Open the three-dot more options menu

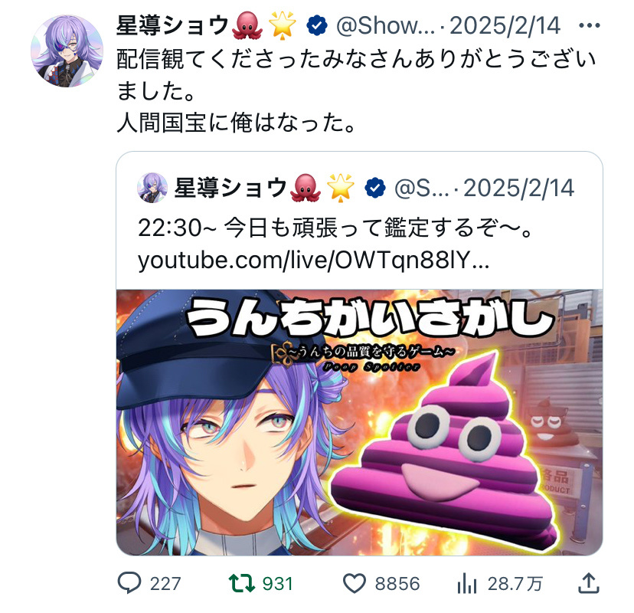(x=589, y=25)
